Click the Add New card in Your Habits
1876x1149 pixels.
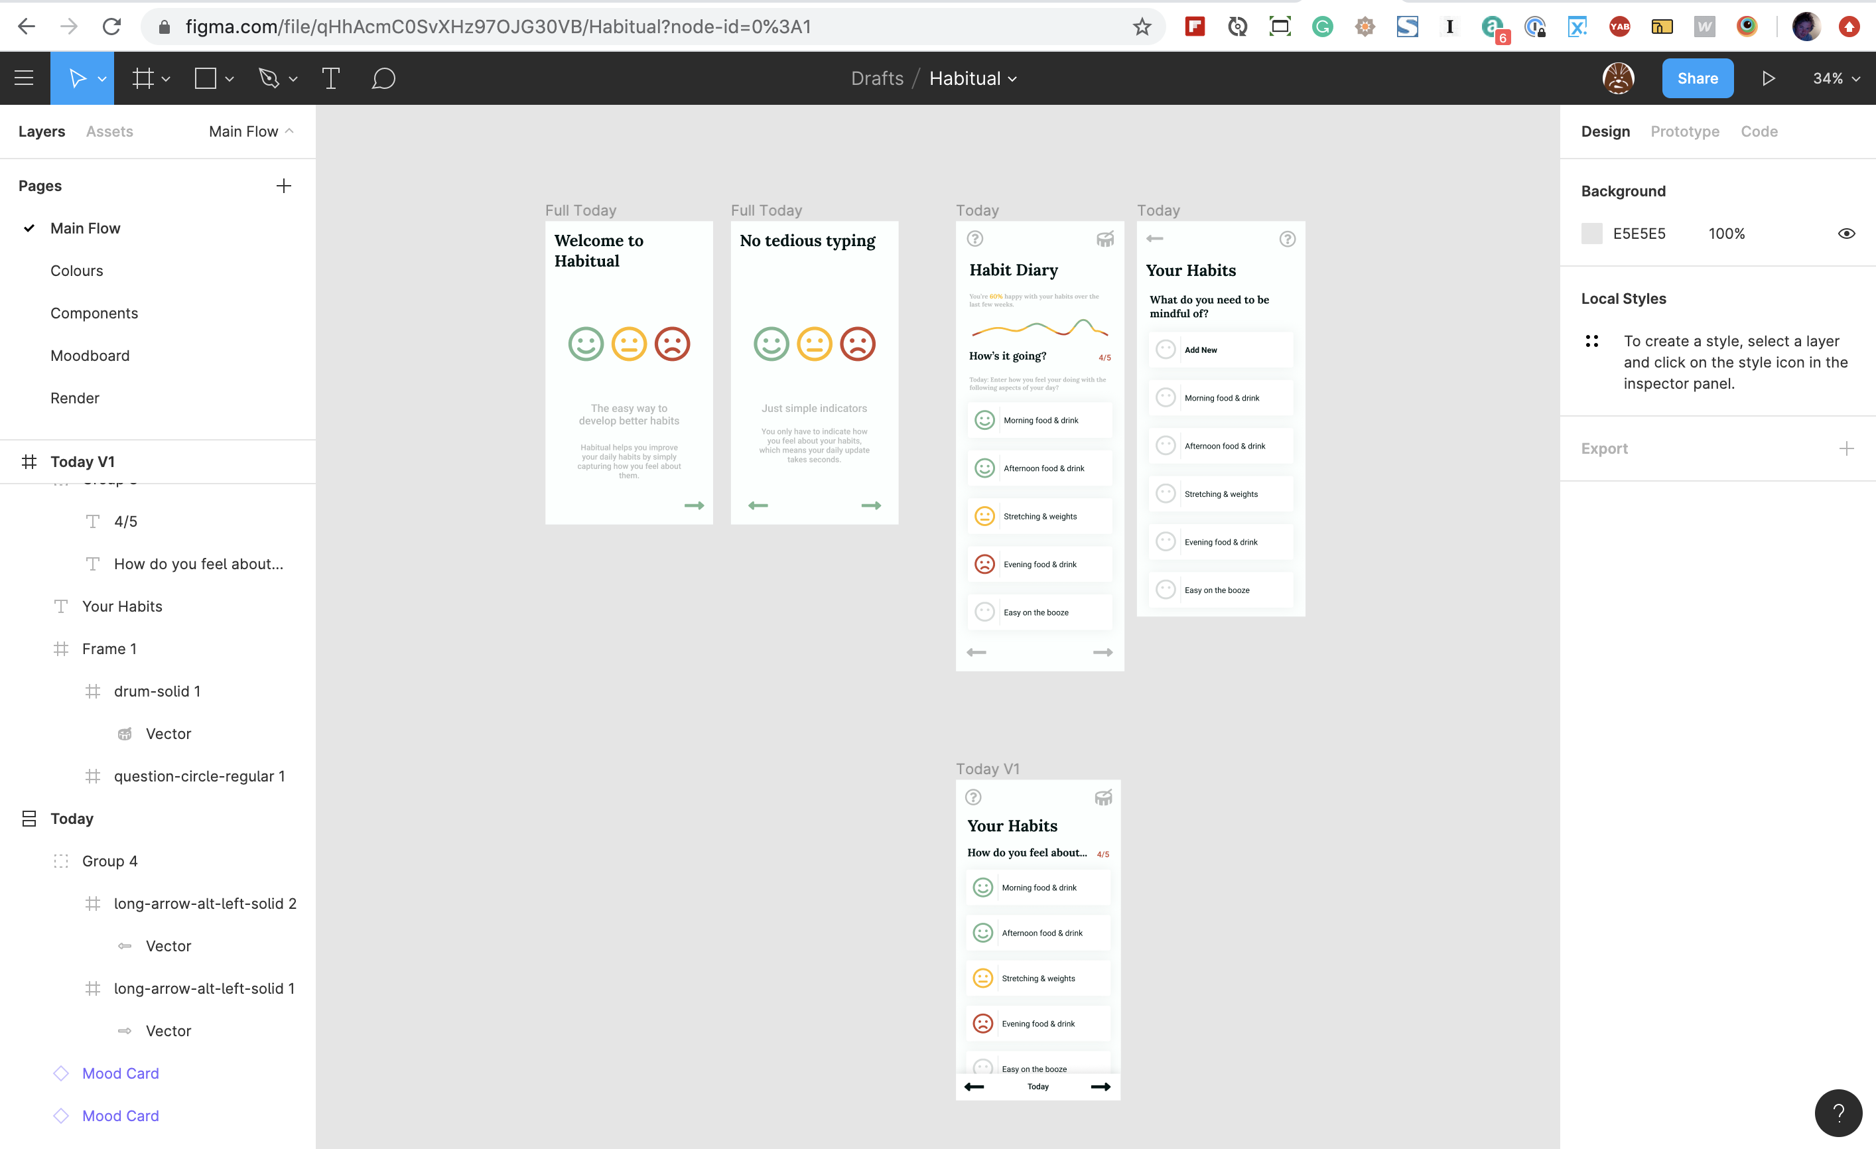coord(1221,350)
